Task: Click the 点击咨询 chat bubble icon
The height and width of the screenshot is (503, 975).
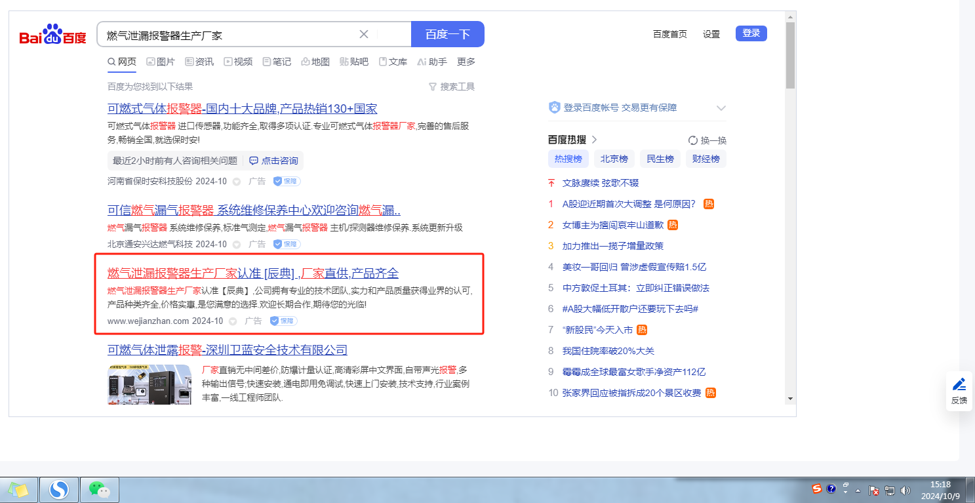Action: [254, 161]
